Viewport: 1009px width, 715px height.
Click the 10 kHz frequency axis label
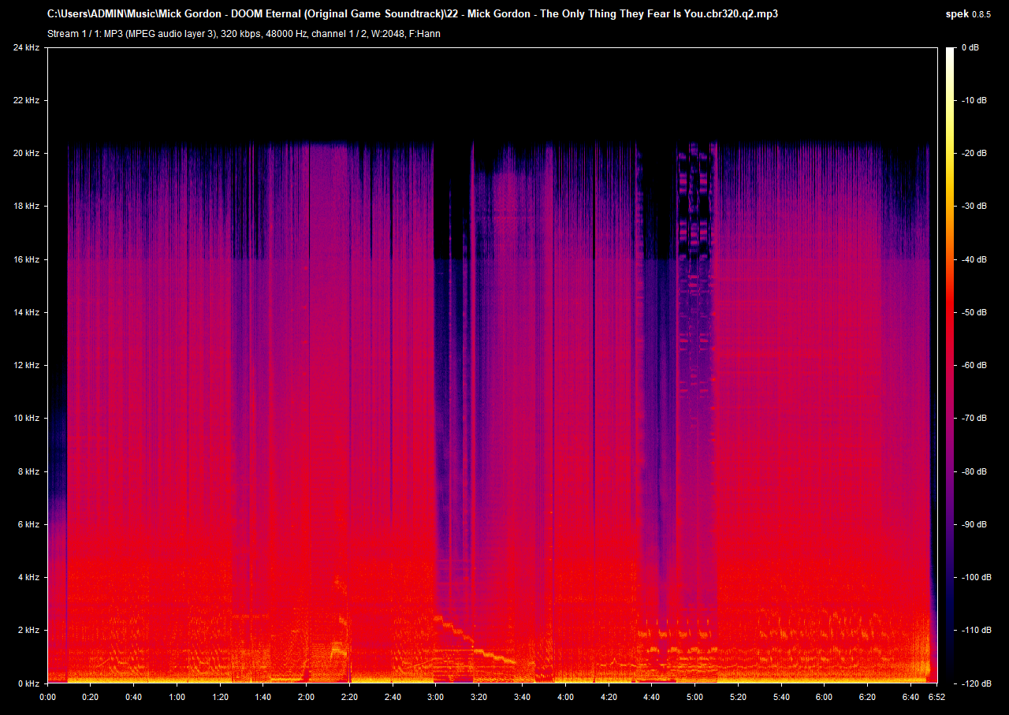26,418
